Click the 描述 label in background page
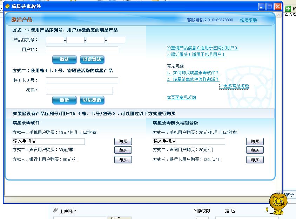The image size is (296, 219). [x=230, y=211]
